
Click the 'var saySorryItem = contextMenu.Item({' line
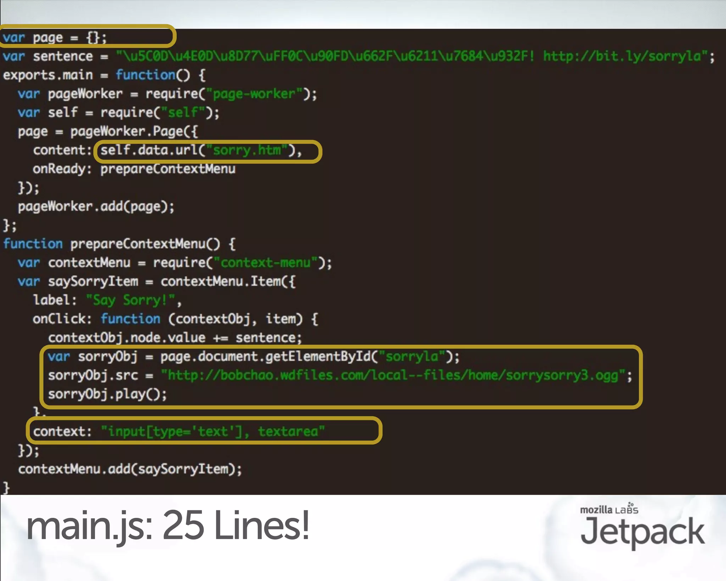(x=157, y=282)
